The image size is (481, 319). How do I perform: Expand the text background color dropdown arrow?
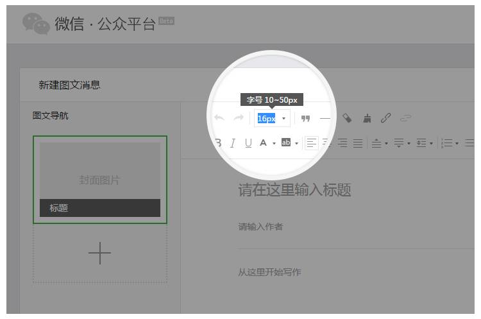(x=297, y=143)
